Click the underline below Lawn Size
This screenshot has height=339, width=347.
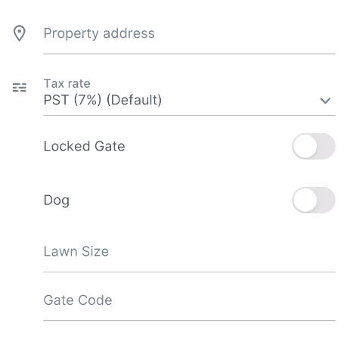click(189, 272)
